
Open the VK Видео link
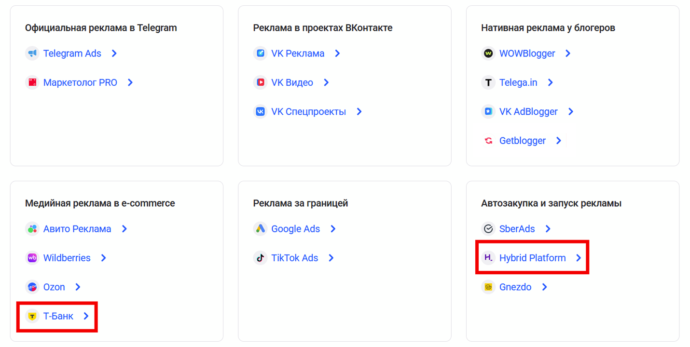point(292,82)
